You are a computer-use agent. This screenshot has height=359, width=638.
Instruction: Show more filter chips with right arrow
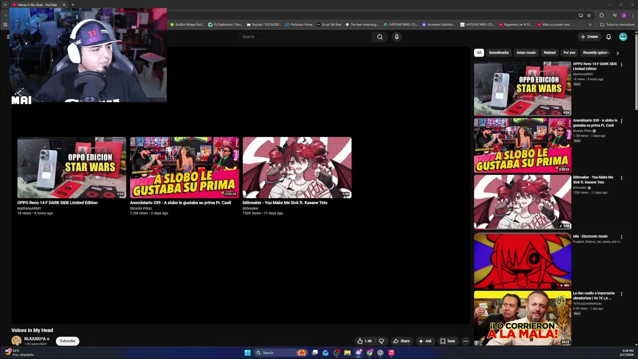pos(618,53)
